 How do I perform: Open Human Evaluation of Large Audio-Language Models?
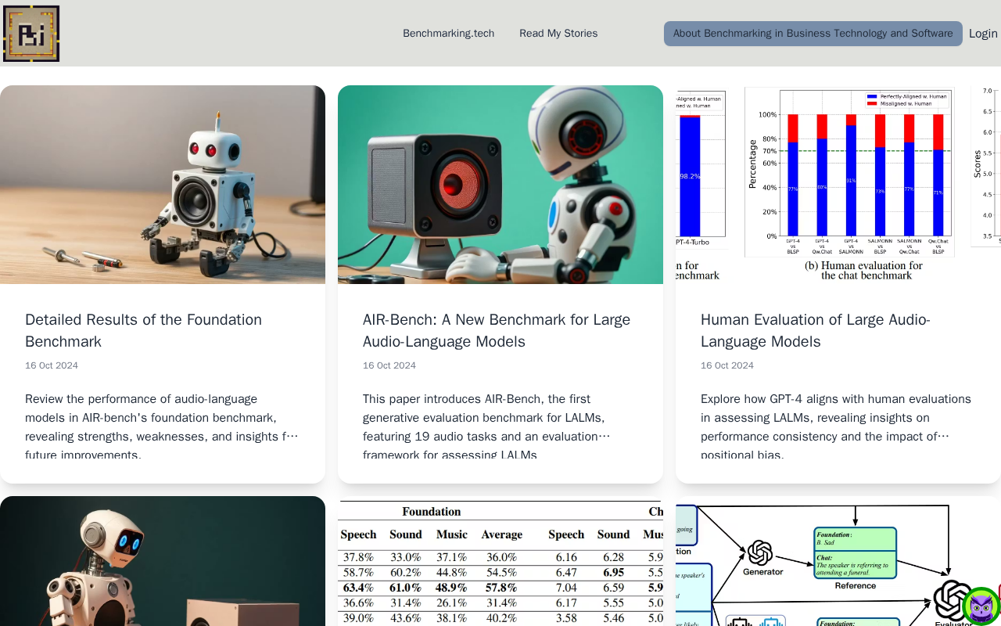tap(816, 330)
